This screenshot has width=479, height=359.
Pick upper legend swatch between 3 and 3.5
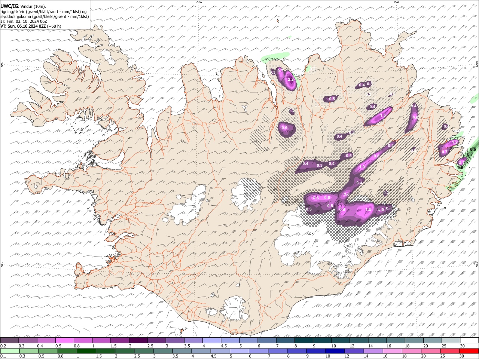pos(175,340)
